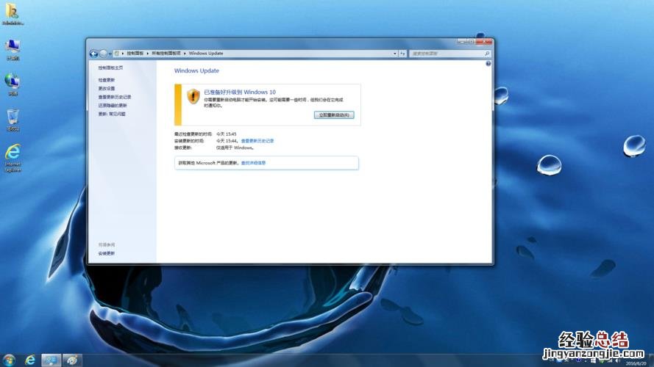The image size is (654, 367).
Task: Open the recent pages dropdown beside Forward
Action: [110, 54]
